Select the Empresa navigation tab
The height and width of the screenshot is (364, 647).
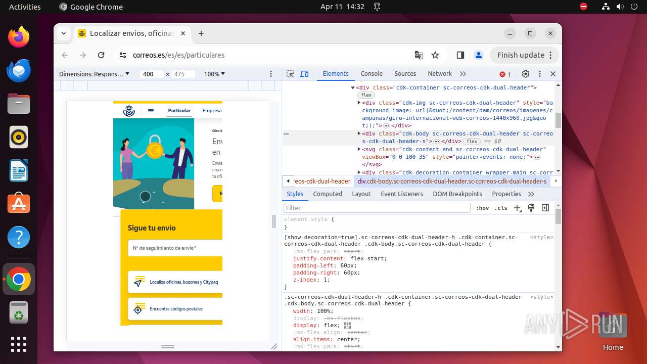click(212, 111)
